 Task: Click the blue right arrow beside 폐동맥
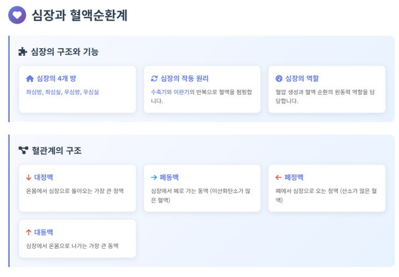[x=154, y=177]
